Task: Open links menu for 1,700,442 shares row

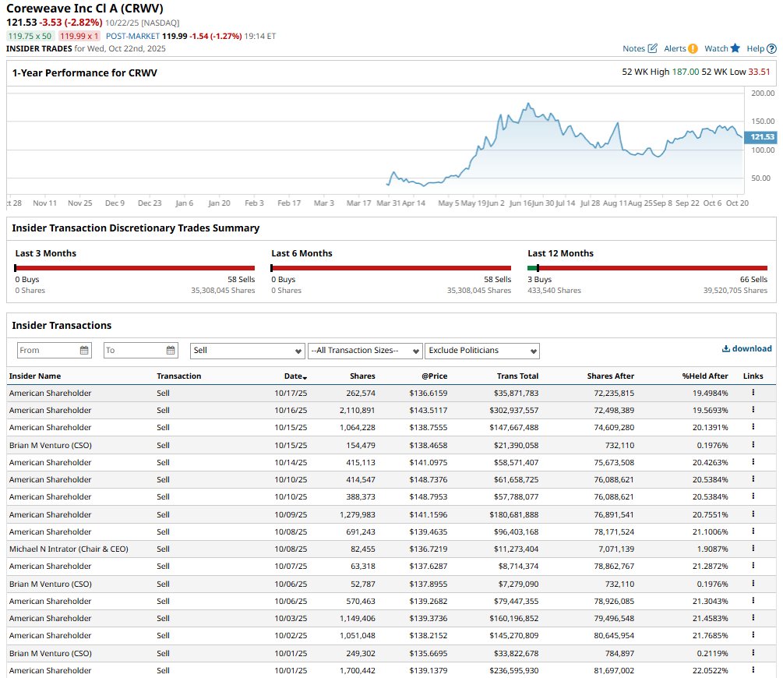Action: coord(753,670)
